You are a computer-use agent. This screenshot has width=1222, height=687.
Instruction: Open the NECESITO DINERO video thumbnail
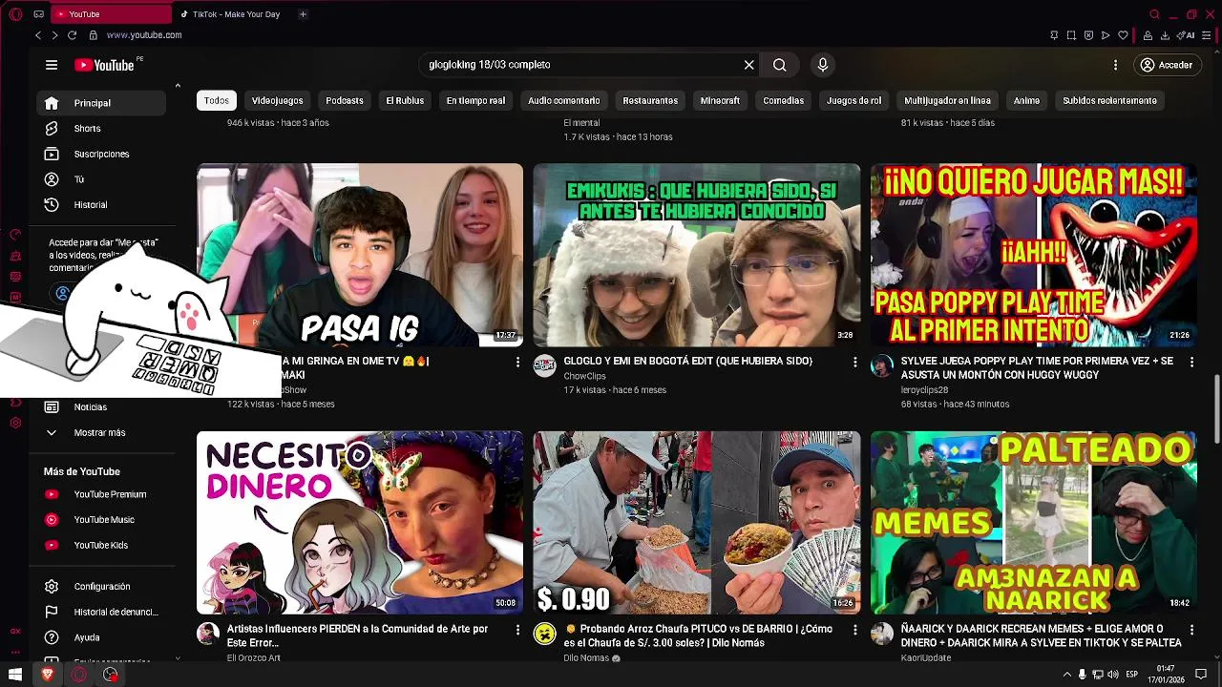click(x=360, y=522)
